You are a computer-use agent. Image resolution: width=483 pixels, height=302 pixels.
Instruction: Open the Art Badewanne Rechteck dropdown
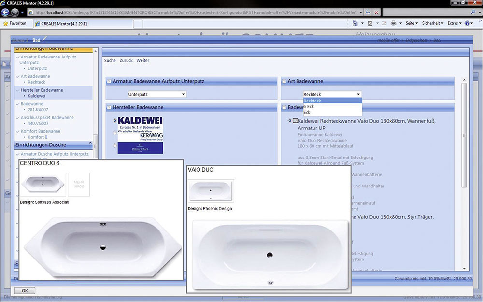(332, 94)
